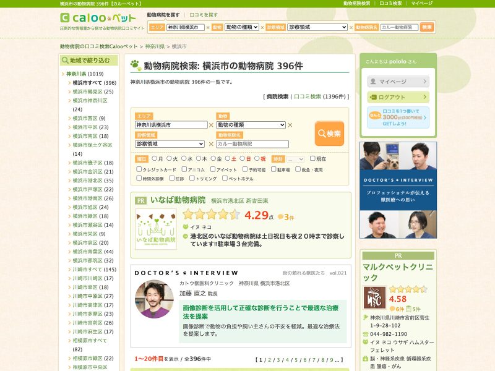Viewport: 495px width, 371px height.
Task: Click the ログアウト button
Action: pos(398,97)
